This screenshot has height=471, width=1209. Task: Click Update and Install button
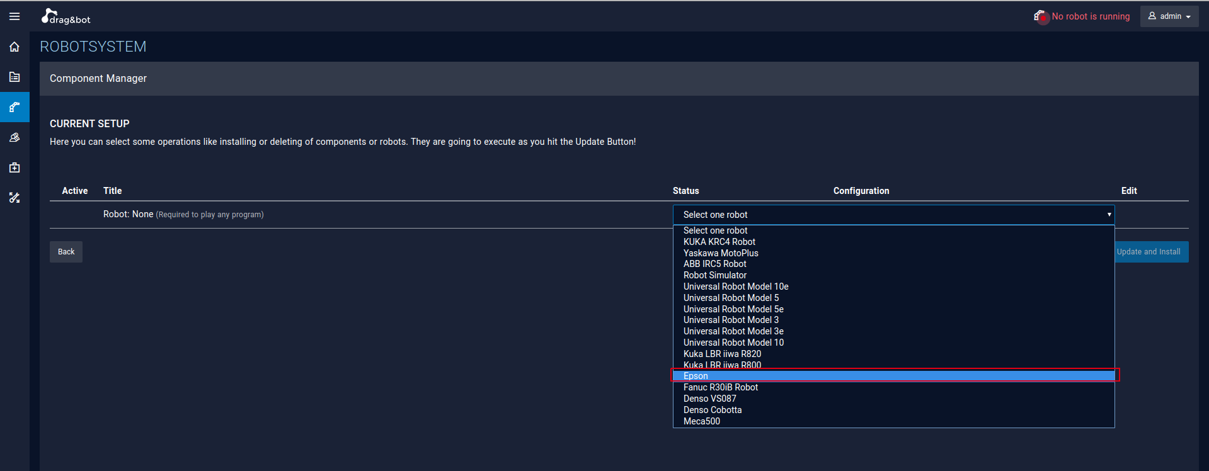pyautogui.click(x=1151, y=252)
